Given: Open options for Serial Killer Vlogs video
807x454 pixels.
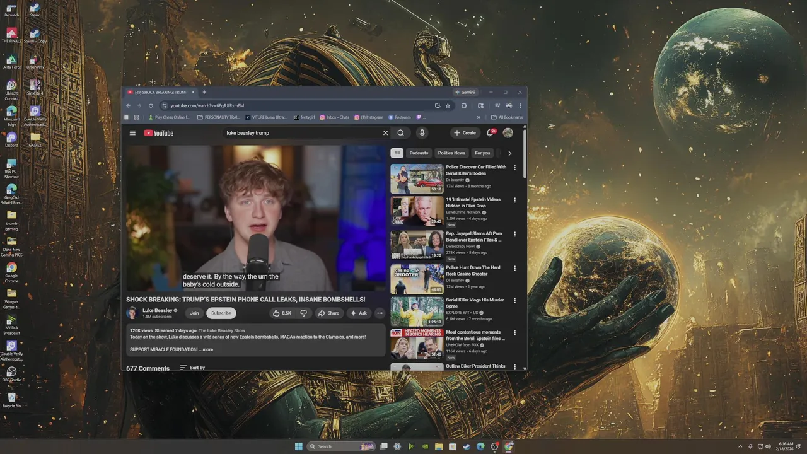Looking at the screenshot, I should click(x=514, y=300).
